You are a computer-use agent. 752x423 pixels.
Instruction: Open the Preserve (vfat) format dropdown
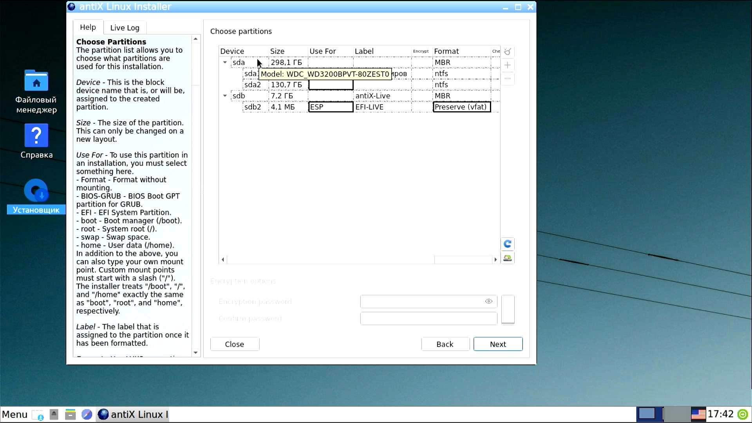[462, 107]
